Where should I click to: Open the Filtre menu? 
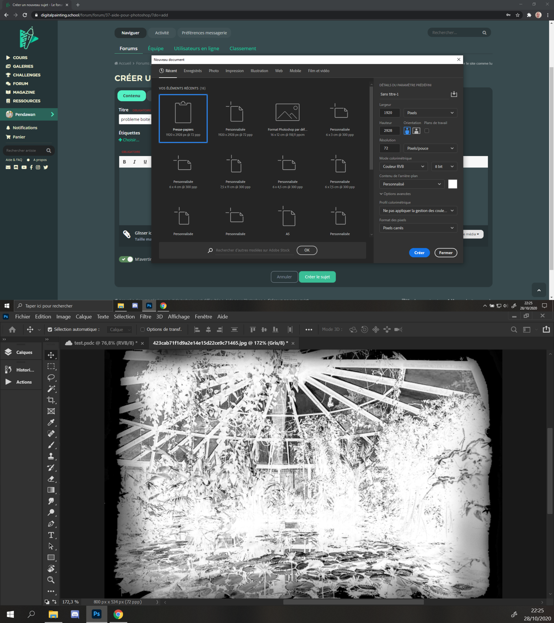[145, 316]
